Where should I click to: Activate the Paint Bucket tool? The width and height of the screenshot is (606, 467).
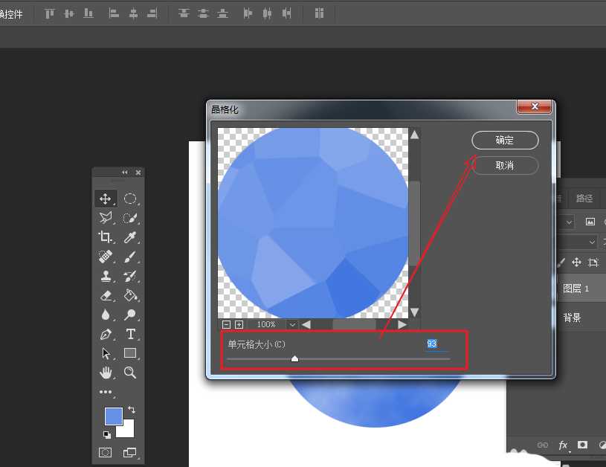point(130,295)
